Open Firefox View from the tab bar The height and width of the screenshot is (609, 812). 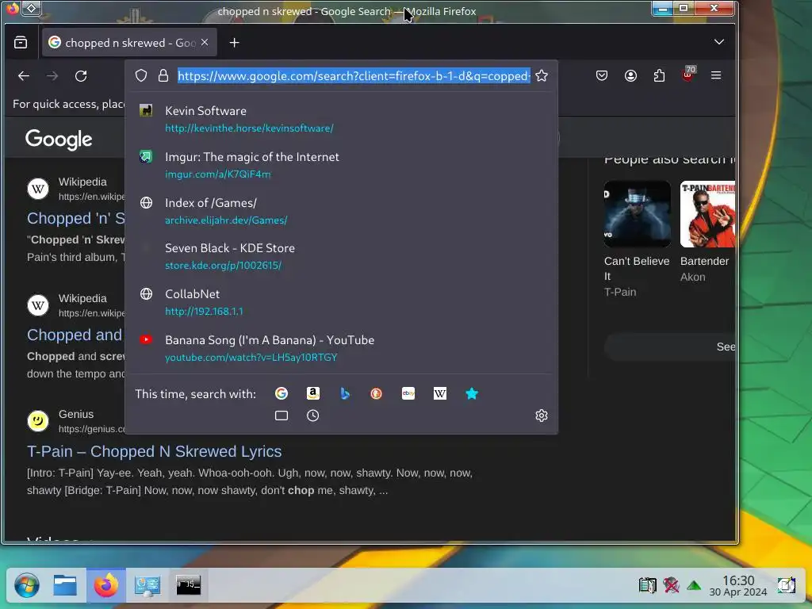coord(21,43)
